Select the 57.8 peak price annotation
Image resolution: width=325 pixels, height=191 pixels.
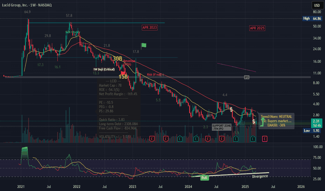(69, 16)
